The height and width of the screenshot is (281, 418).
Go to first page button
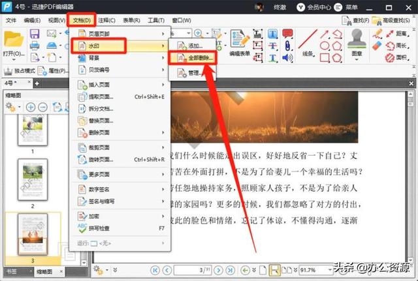tap(155, 271)
